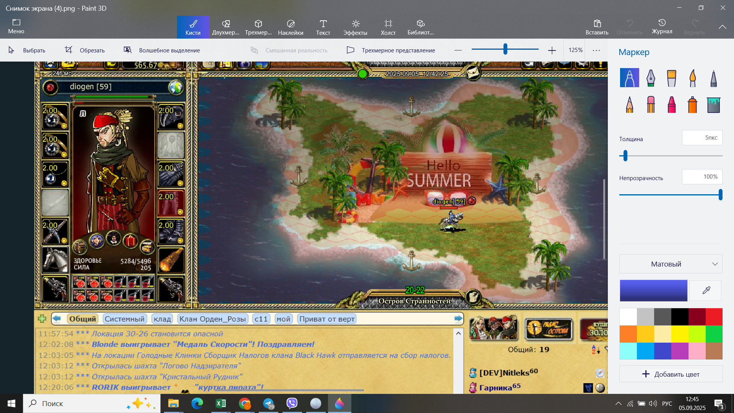
Task: Open the 3D shapes tab
Action: coord(258,27)
